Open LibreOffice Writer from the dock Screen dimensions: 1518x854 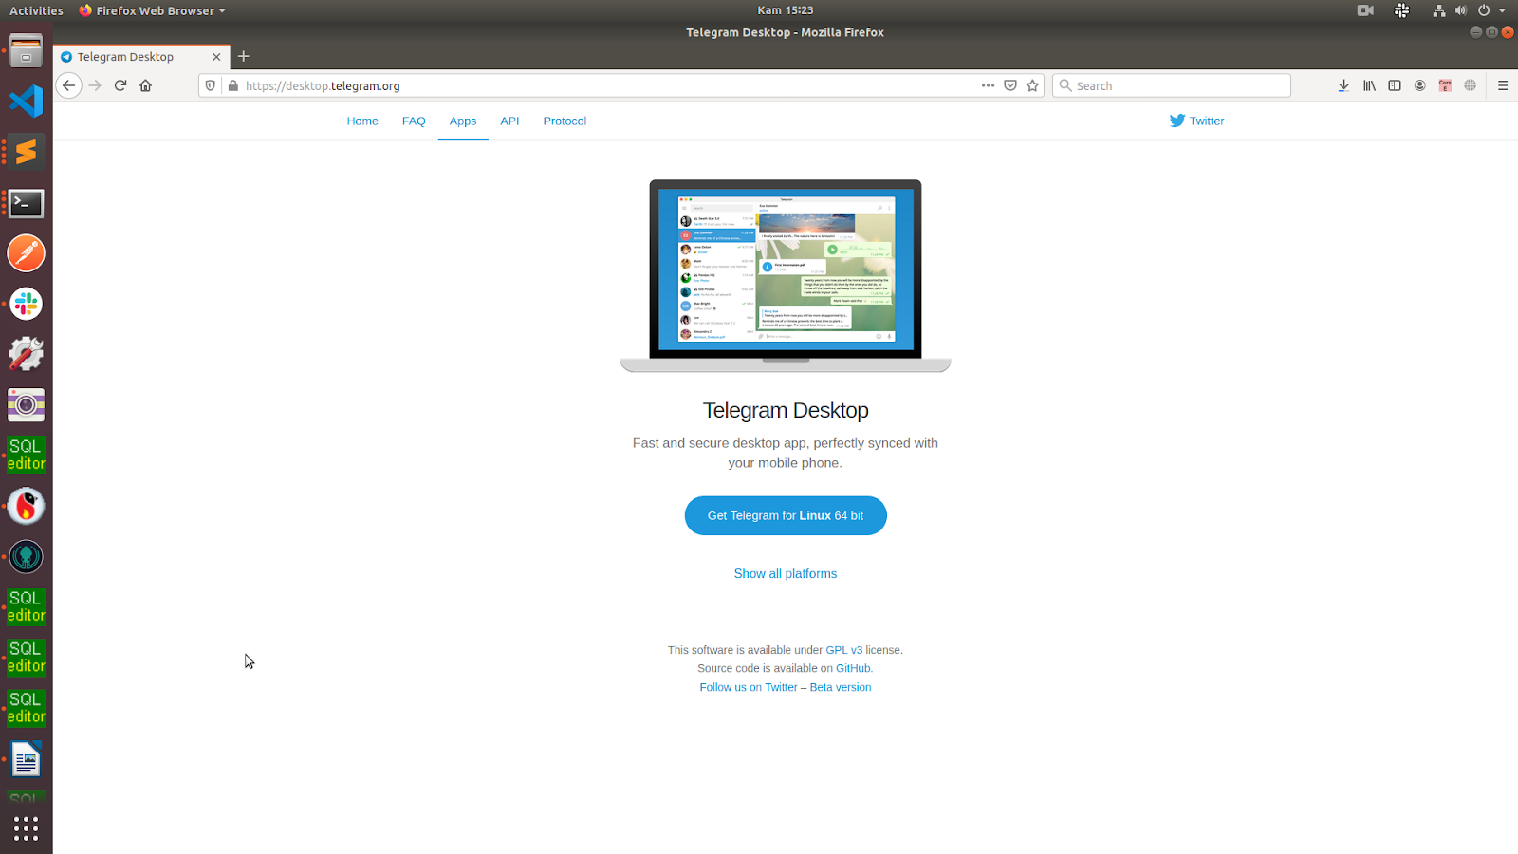[26, 759]
